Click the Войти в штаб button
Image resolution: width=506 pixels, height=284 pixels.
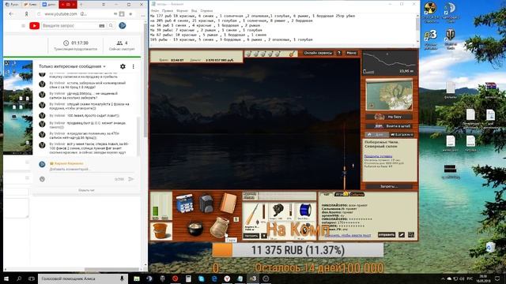pos(389,126)
